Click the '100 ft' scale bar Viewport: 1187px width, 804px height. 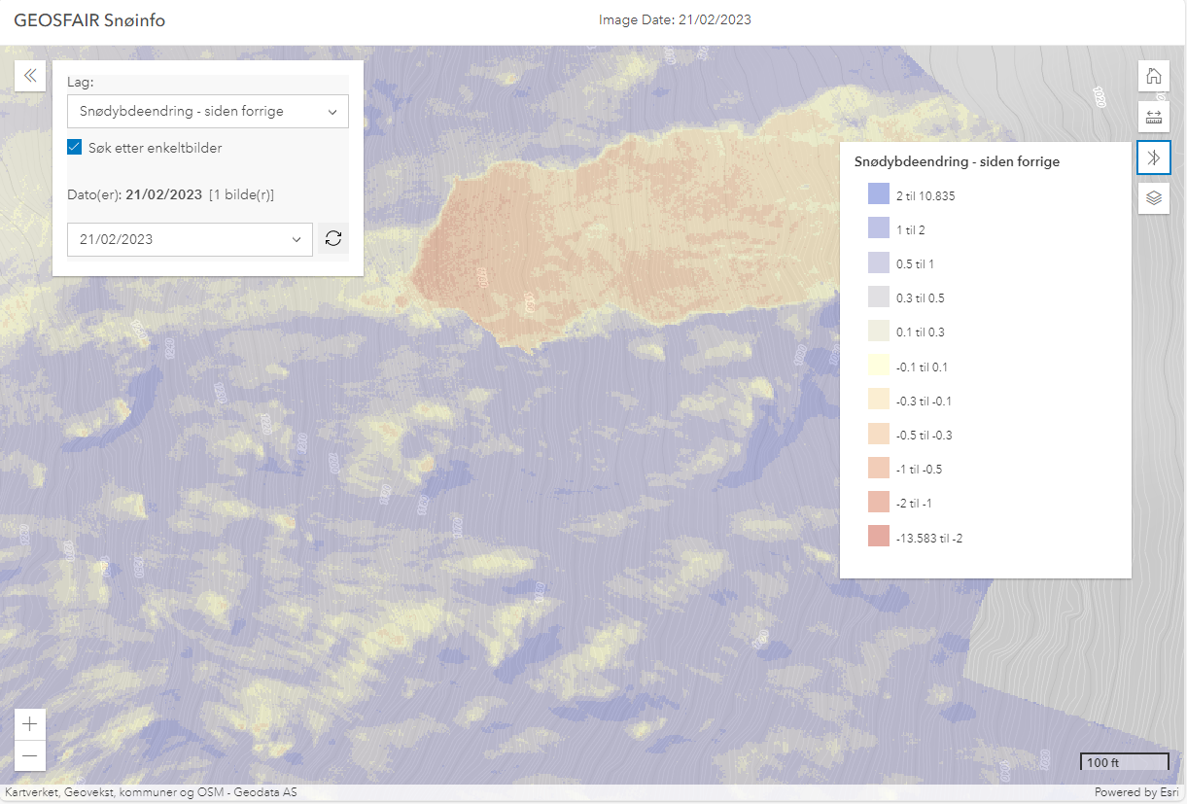pos(1125,761)
